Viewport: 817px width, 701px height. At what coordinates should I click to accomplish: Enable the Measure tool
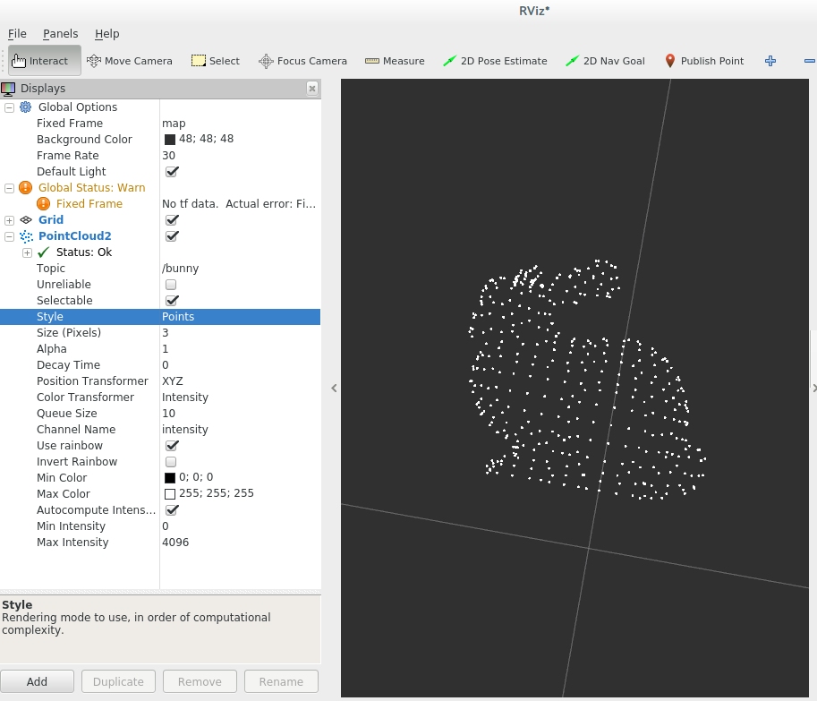click(x=395, y=60)
